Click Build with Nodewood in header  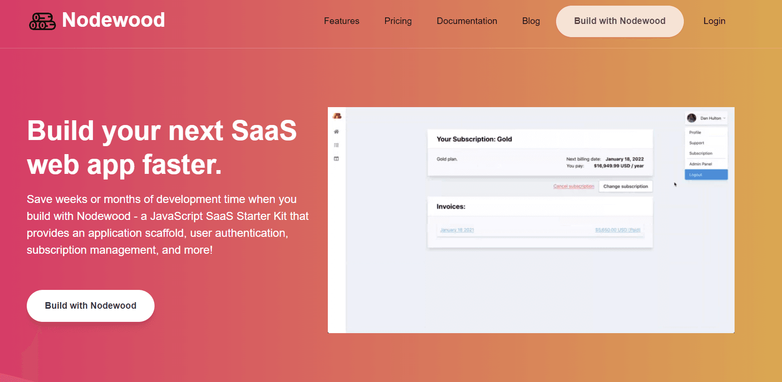tap(619, 21)
